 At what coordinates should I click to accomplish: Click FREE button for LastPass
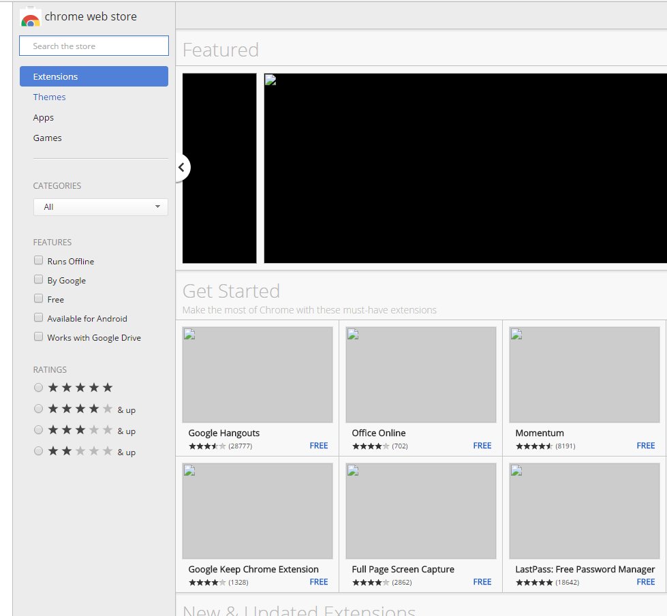(646, 582)
